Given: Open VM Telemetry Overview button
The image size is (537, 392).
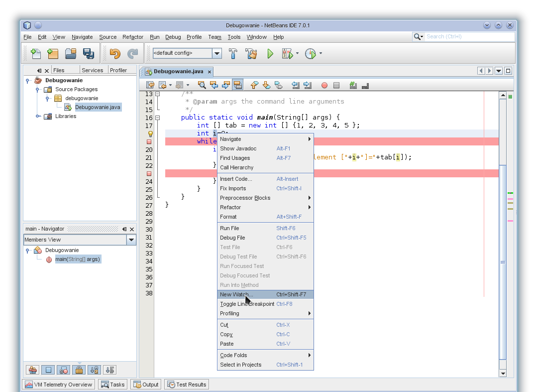Looking at the screenshot, I should point(59,385).
